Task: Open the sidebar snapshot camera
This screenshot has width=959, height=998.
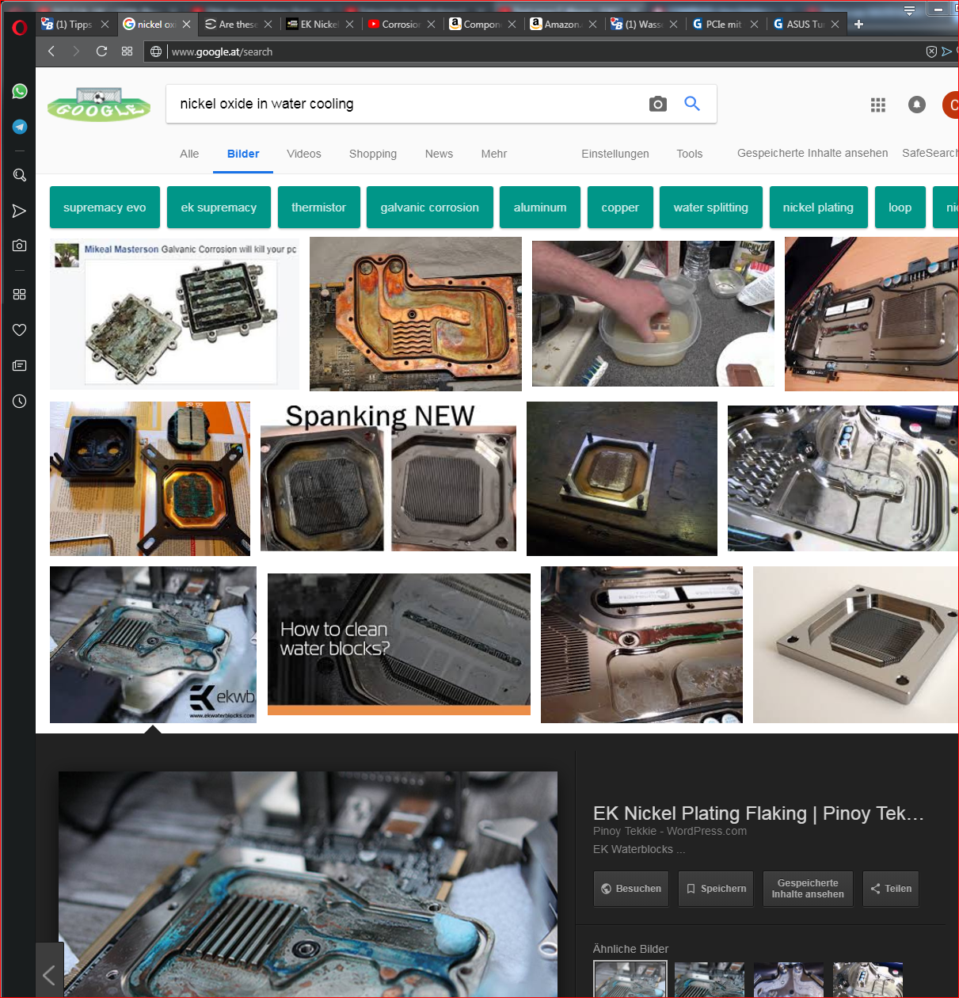Action: click(20, 246)
